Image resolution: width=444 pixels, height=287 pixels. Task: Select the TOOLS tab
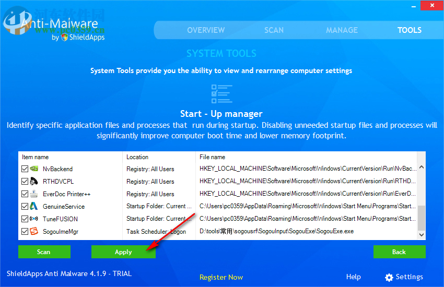pos(410,30)
